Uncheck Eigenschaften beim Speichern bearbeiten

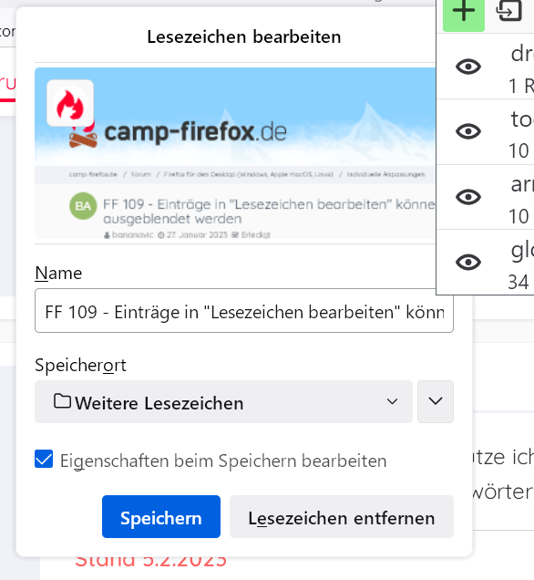pyautogui.click(x=44, y=459)
